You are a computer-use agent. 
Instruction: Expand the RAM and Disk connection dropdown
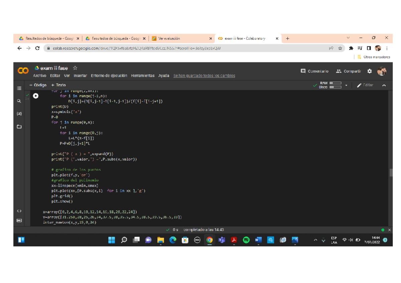[346, 85]
